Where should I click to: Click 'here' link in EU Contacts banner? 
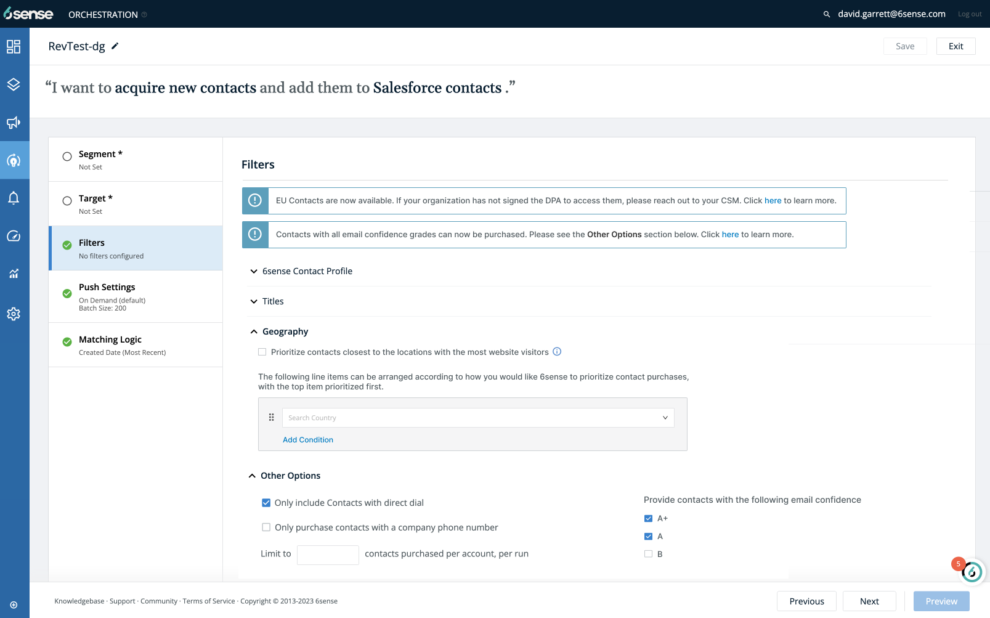[773, 201]
